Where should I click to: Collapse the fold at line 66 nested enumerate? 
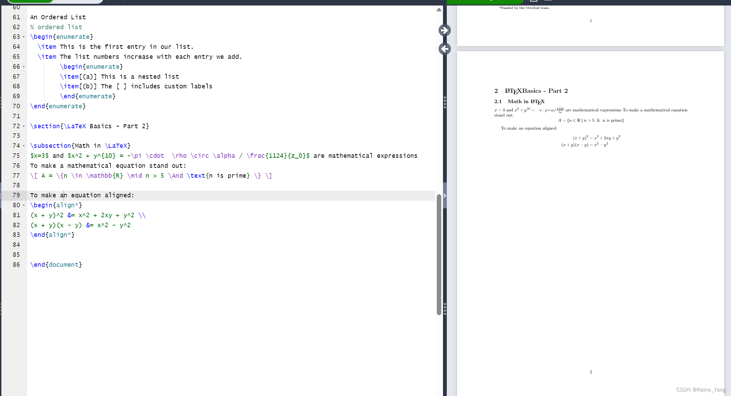[24, 67]
